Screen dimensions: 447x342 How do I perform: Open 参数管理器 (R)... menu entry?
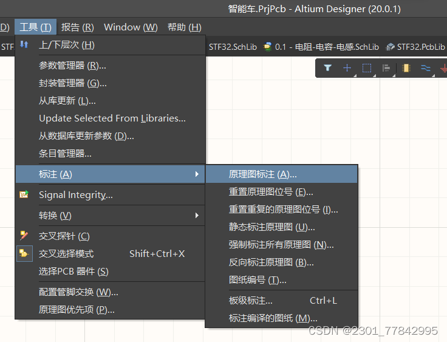(111, 66)
